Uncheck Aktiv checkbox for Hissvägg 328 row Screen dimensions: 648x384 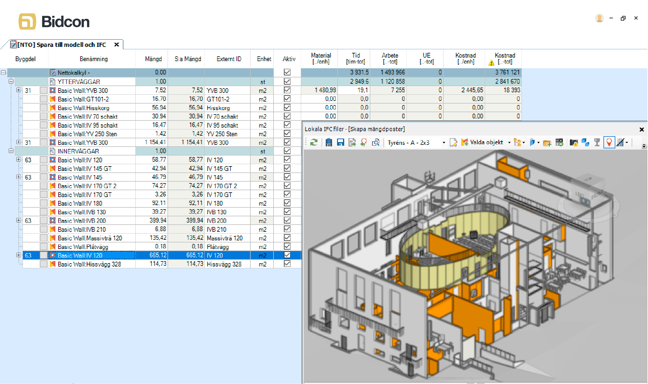click(x=287, y=264)
